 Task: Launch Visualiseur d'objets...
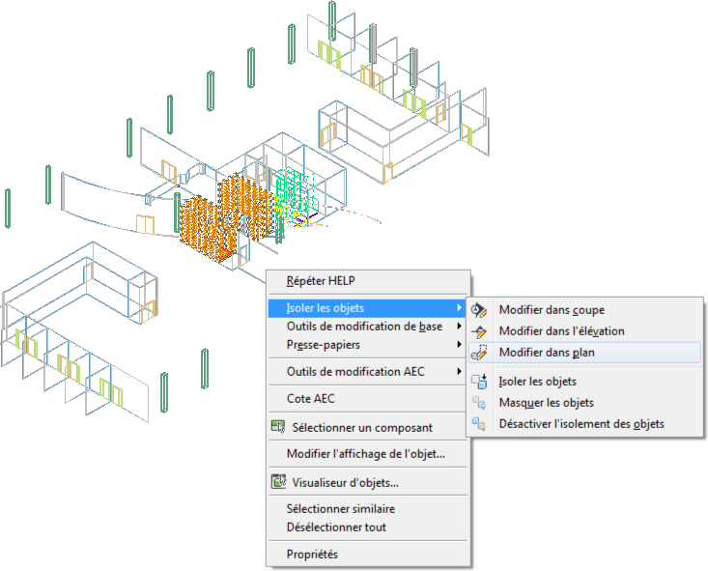(368, 482)
